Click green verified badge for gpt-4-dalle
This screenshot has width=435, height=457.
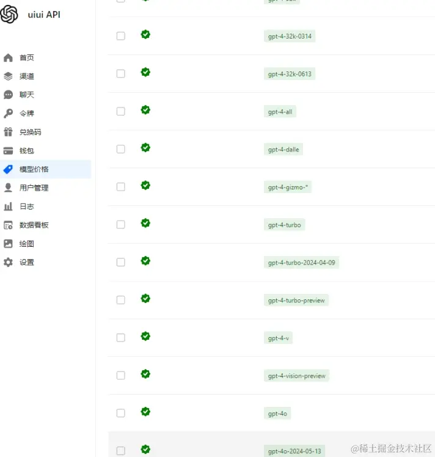coord(145,147)
